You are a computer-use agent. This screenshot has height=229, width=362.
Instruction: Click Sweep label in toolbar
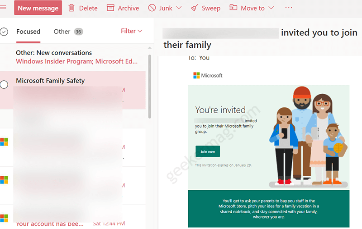[211, 8]
